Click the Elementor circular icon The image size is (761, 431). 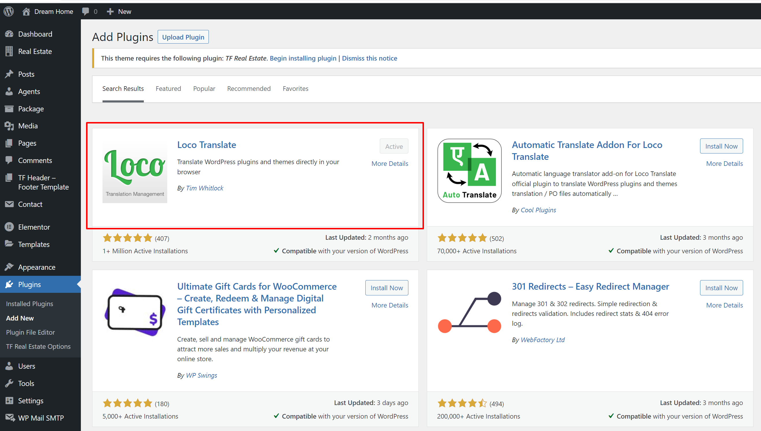pyautogui.click(x=9, y=227)
